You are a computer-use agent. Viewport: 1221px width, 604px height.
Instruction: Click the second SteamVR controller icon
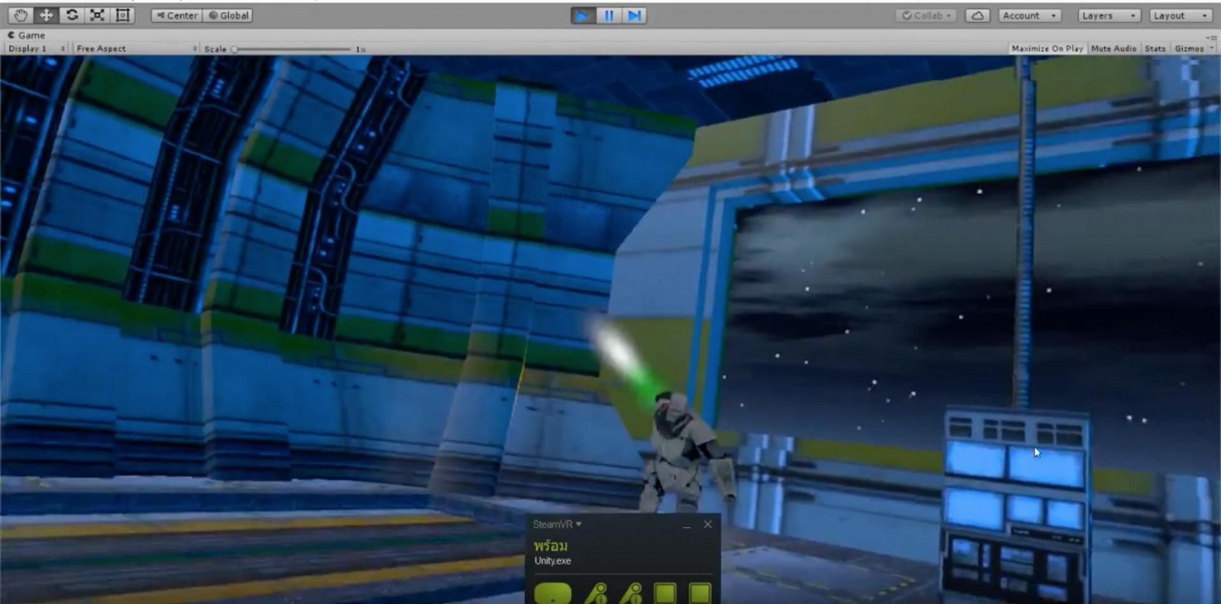tap(631, 593)
